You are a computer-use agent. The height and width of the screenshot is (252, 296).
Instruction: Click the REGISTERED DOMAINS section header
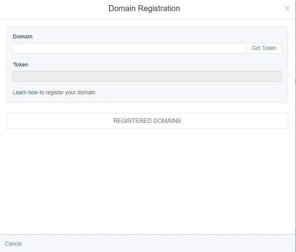tap(147, 121)
